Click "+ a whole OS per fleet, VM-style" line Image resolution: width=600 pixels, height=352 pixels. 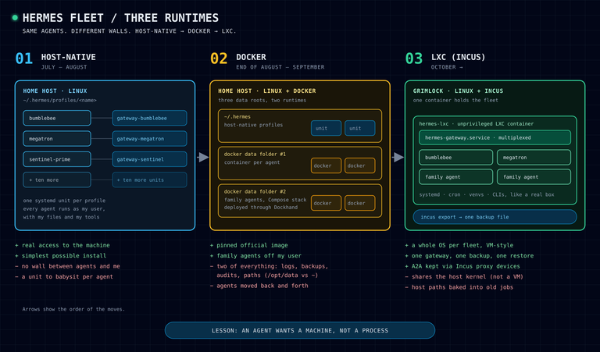(x=459, y=245)
